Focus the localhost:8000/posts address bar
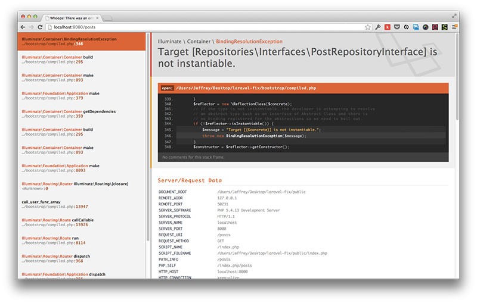The image size is (477, 303). click(207, 27)
